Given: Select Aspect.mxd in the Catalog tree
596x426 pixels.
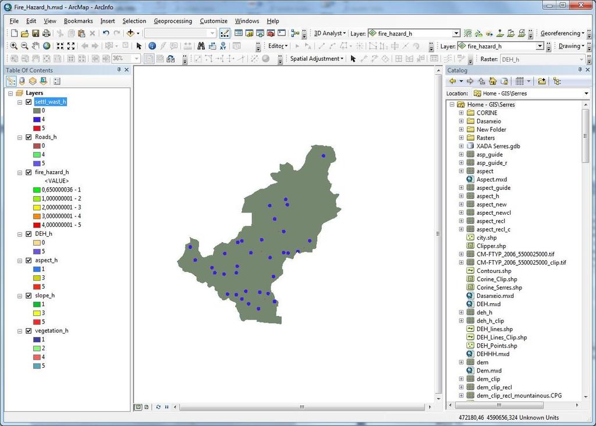Looking at the screenshot, I should [491, 179].
